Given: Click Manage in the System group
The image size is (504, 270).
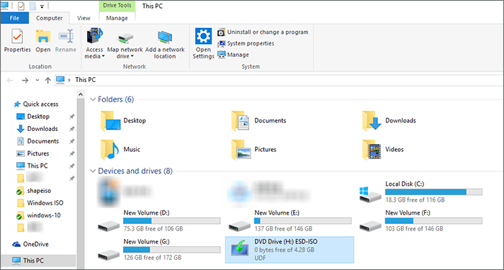Looking at the screenshot, I should pos(233,55).
